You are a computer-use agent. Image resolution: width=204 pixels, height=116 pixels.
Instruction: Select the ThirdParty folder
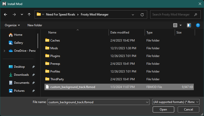coord(119,79)
